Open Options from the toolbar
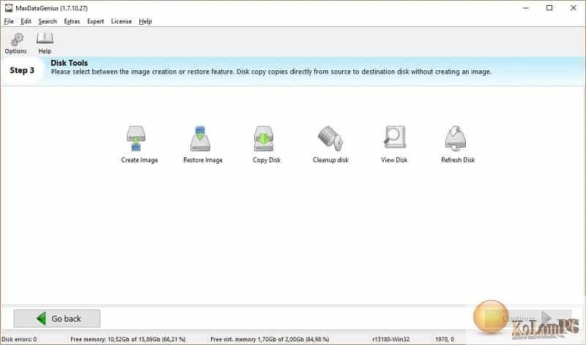This screenshot has width=586, height=345. pos(15,43)
